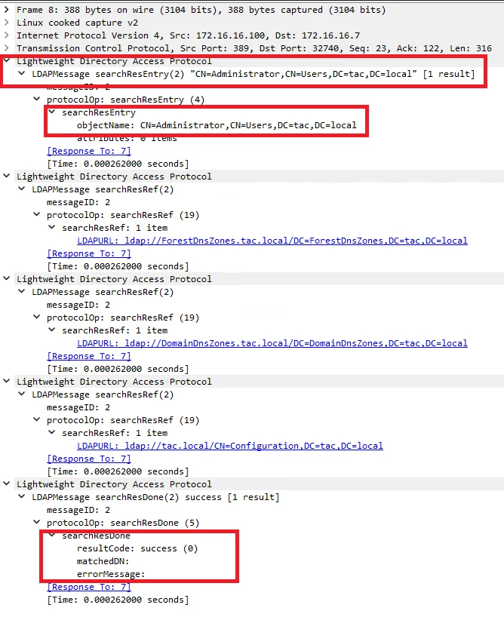
Task: Collapse LDAPMessage searchResRef(2) above Configuration section
Action: click(22, 394)
